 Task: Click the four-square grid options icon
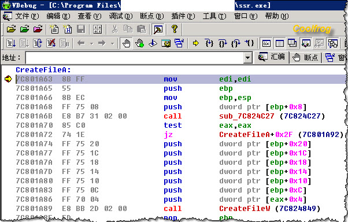97,29
